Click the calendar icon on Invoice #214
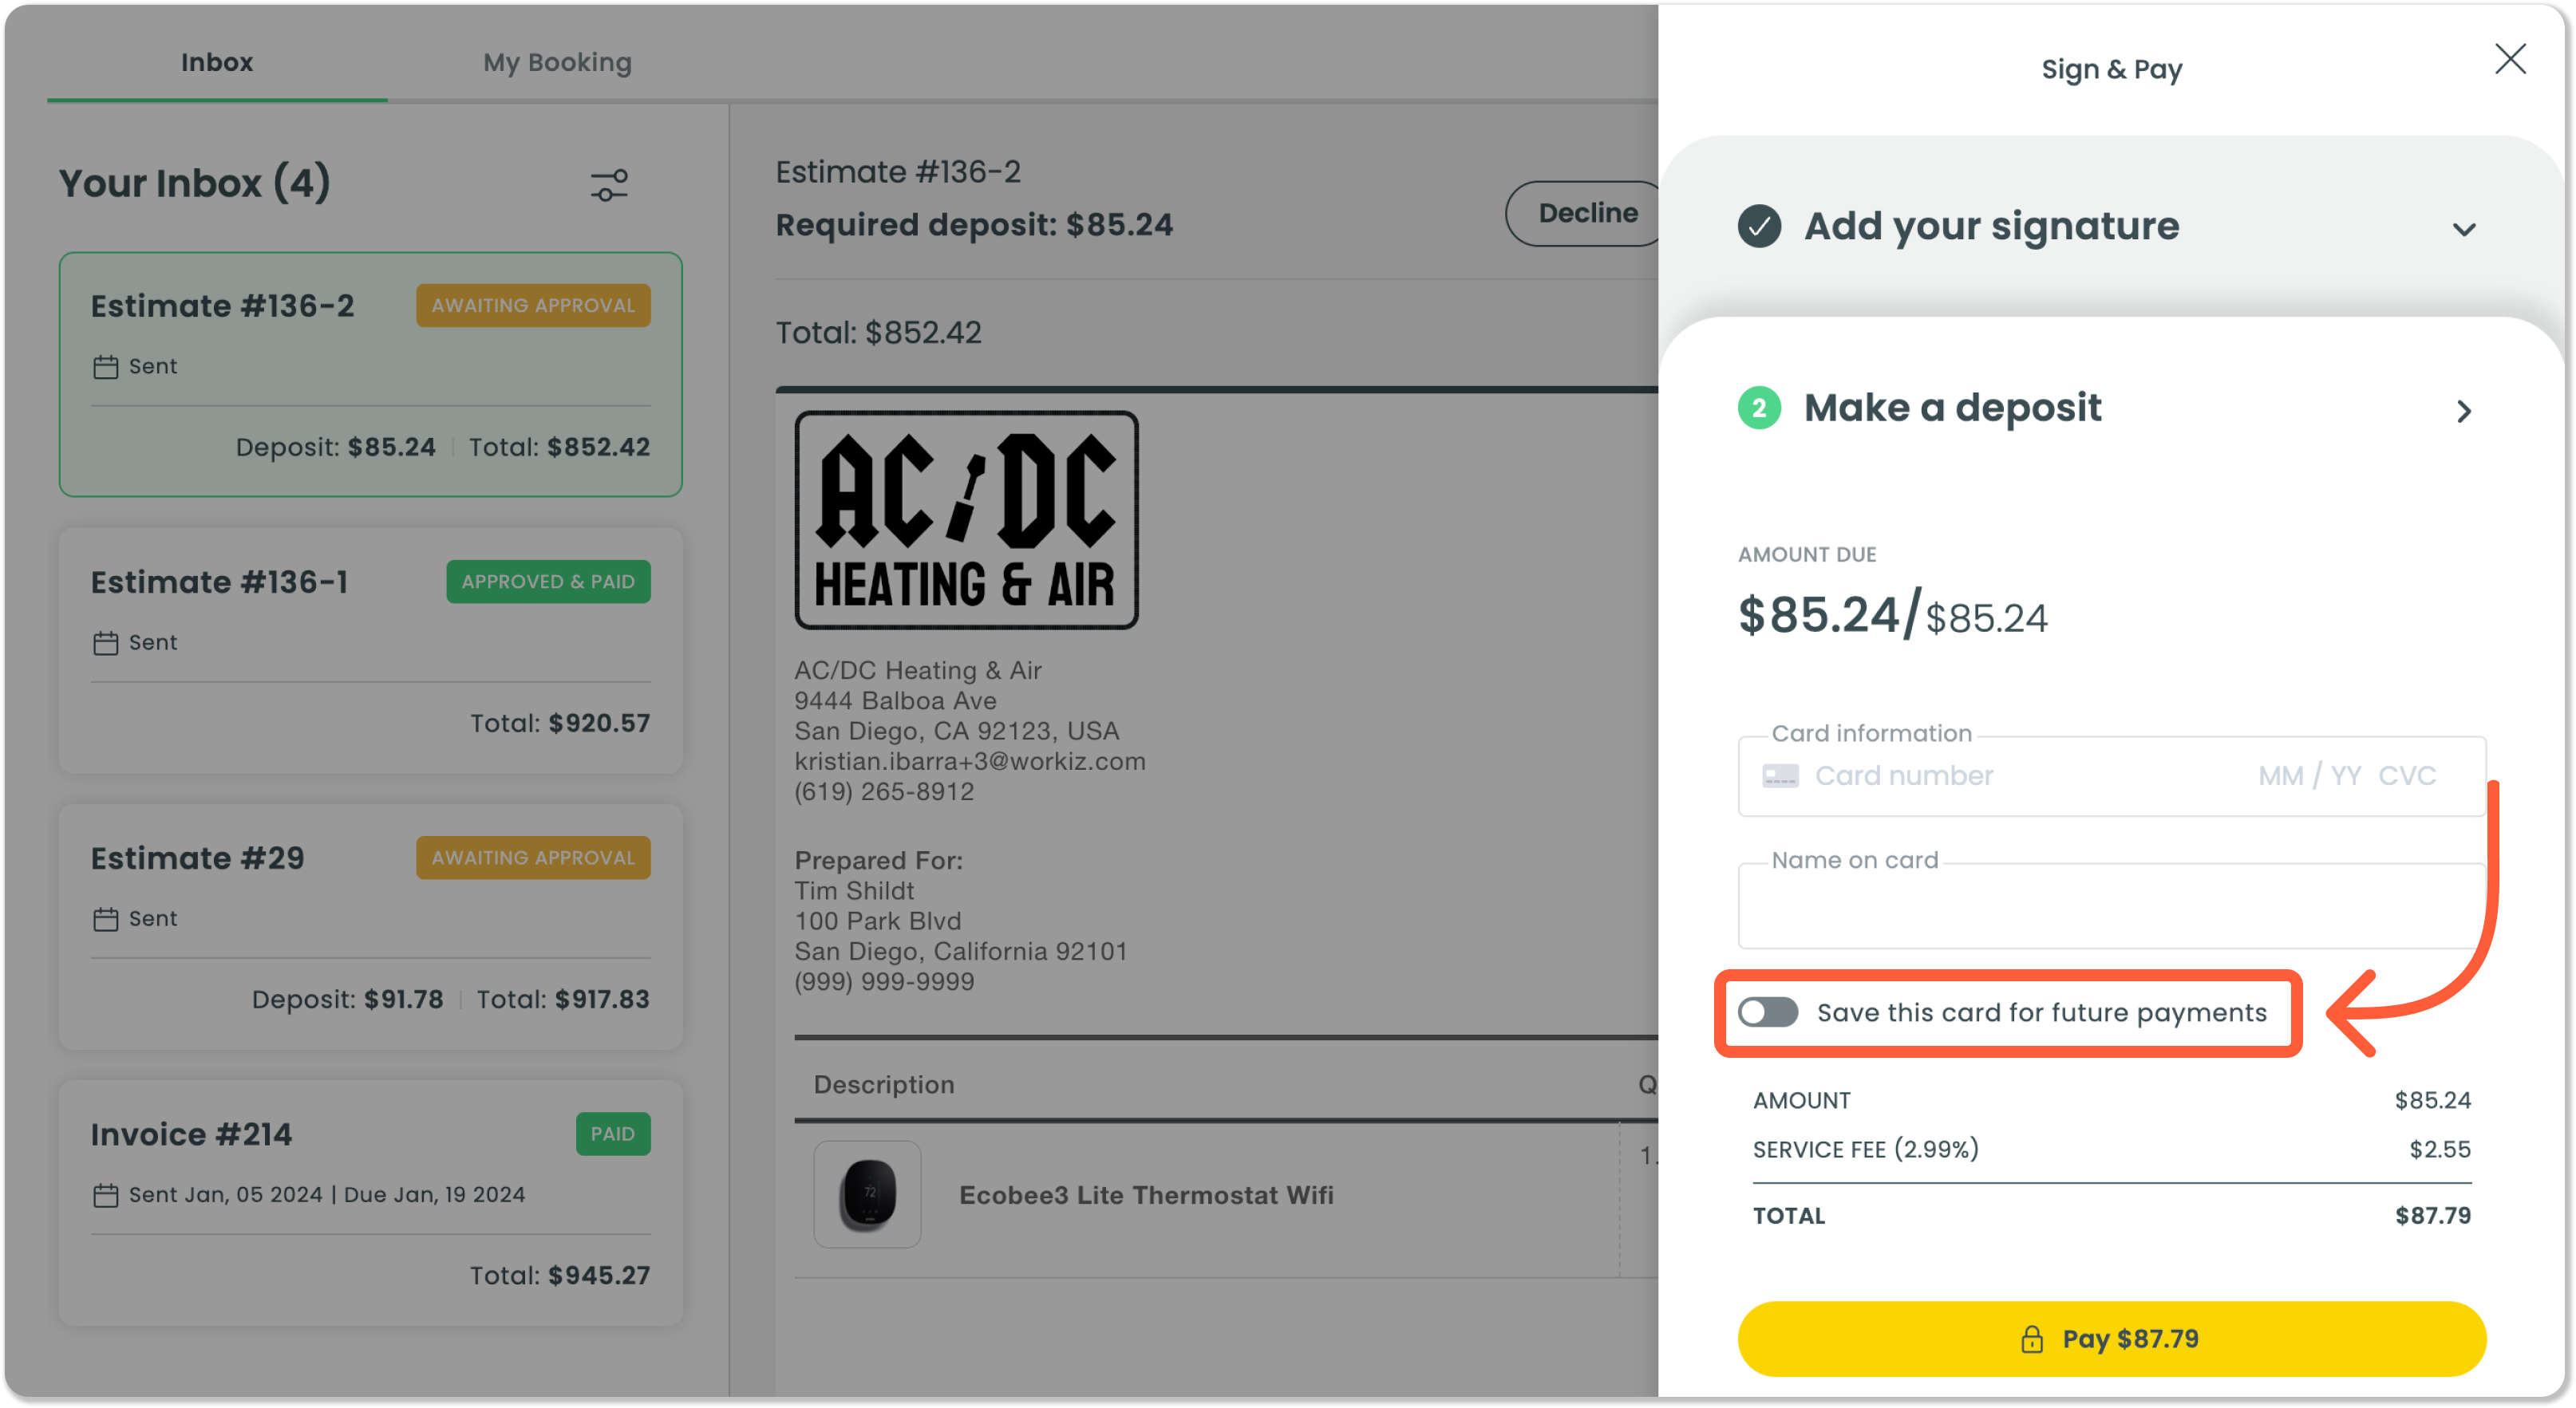This screenshot has height=1408, width=2576. [x=105, y=1194]
